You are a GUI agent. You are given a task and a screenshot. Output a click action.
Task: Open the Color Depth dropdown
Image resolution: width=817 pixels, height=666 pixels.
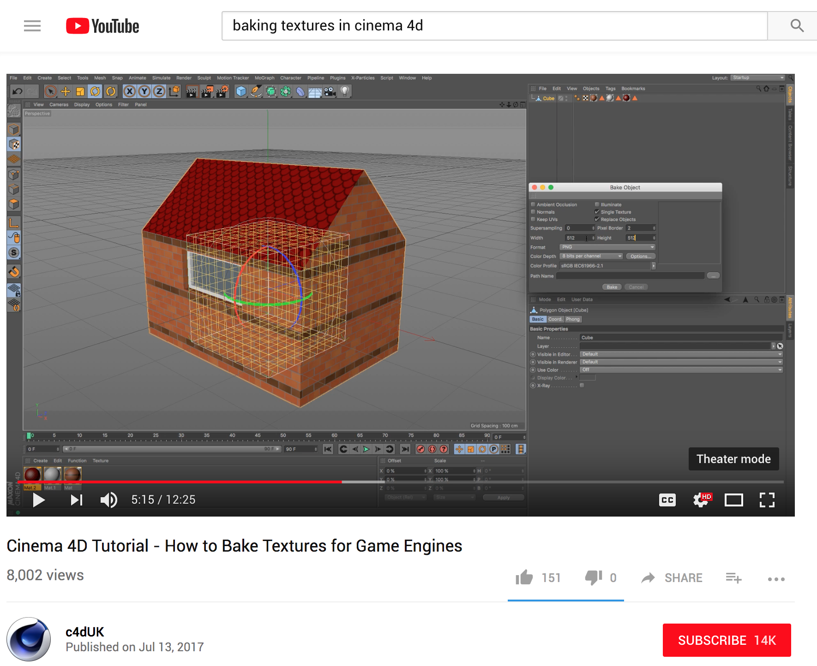pyautogui.click(x=591, y=256)
